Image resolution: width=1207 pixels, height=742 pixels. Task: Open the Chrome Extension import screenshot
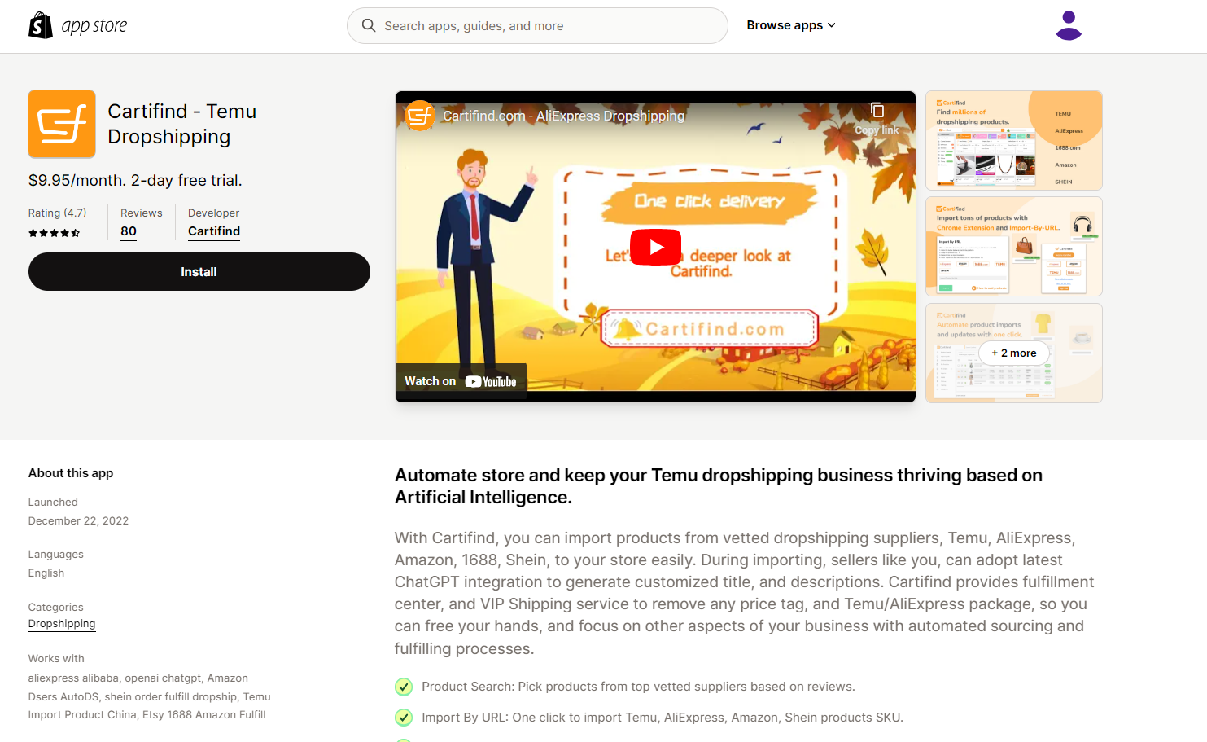coord(1014,246)
